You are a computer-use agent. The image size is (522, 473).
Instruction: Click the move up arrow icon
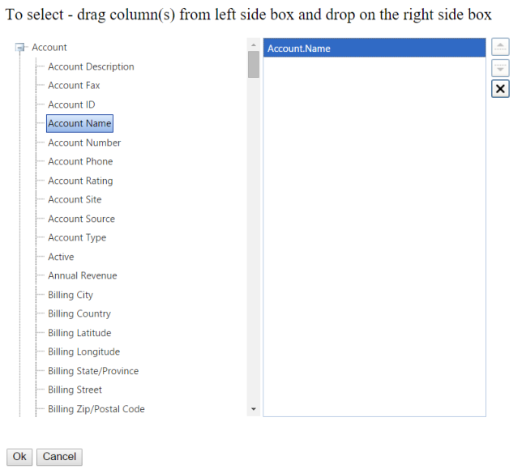click(x=500, y=46)
